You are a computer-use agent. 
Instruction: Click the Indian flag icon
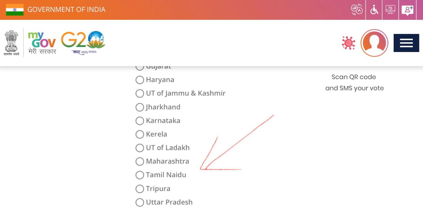click(15, 10)
